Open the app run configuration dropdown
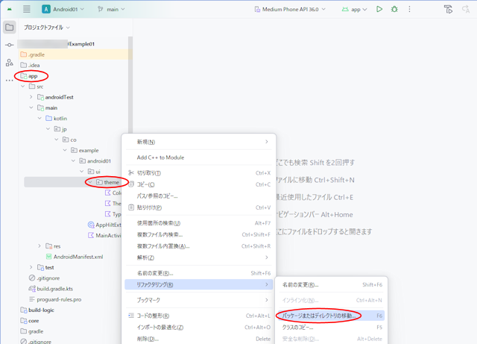The width and height of the screenshot is (477, 344). tap(355, 10)
